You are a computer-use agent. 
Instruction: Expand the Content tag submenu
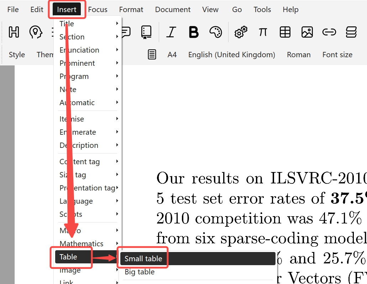click(88, 161)
